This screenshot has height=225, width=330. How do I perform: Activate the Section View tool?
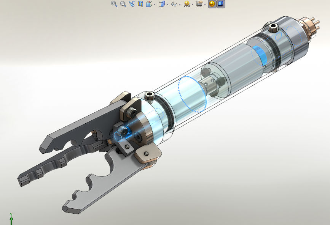click(140, 4)
